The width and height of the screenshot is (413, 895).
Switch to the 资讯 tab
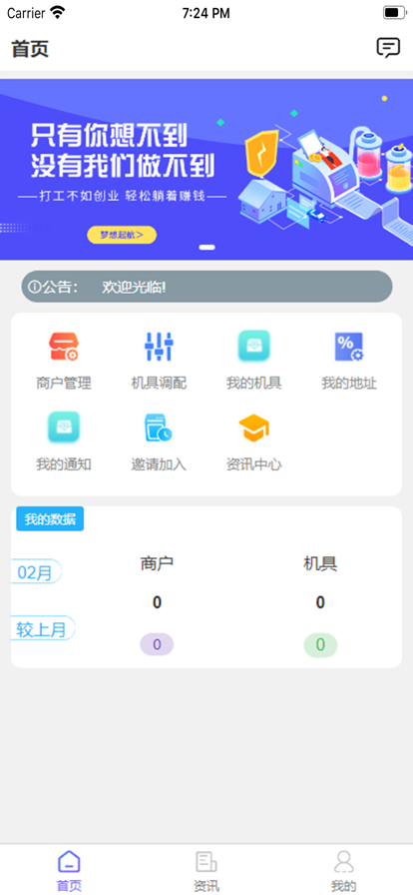206,870
